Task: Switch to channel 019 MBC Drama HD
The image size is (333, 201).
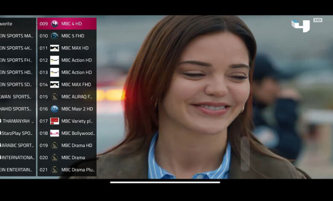Action: click(x=76, y=145)
